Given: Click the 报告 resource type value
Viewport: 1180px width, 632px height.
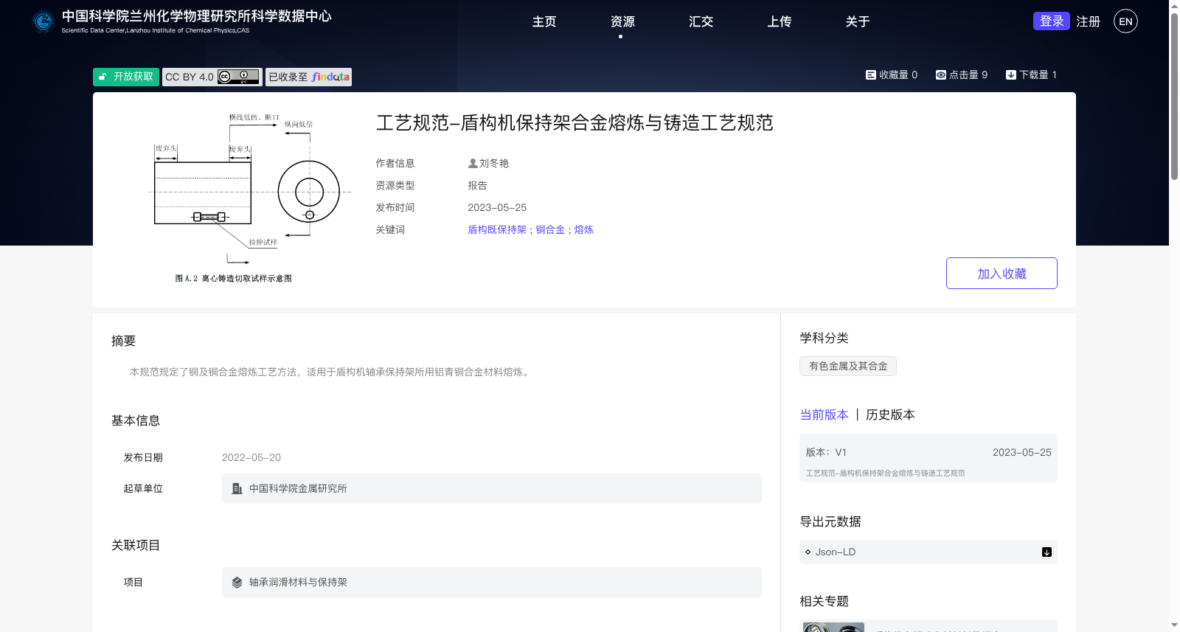Looking at the screenshot, I should pos(477,185).
